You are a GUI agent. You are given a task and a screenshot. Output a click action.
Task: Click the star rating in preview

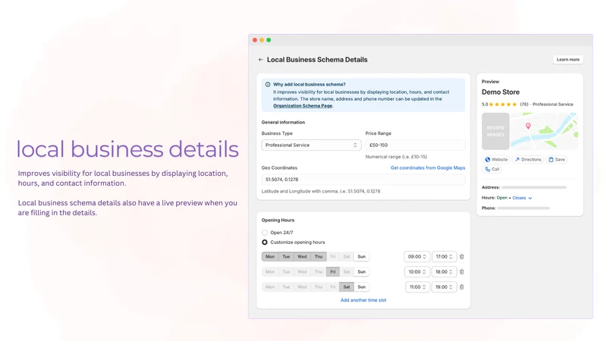click(x=503, y=105)
